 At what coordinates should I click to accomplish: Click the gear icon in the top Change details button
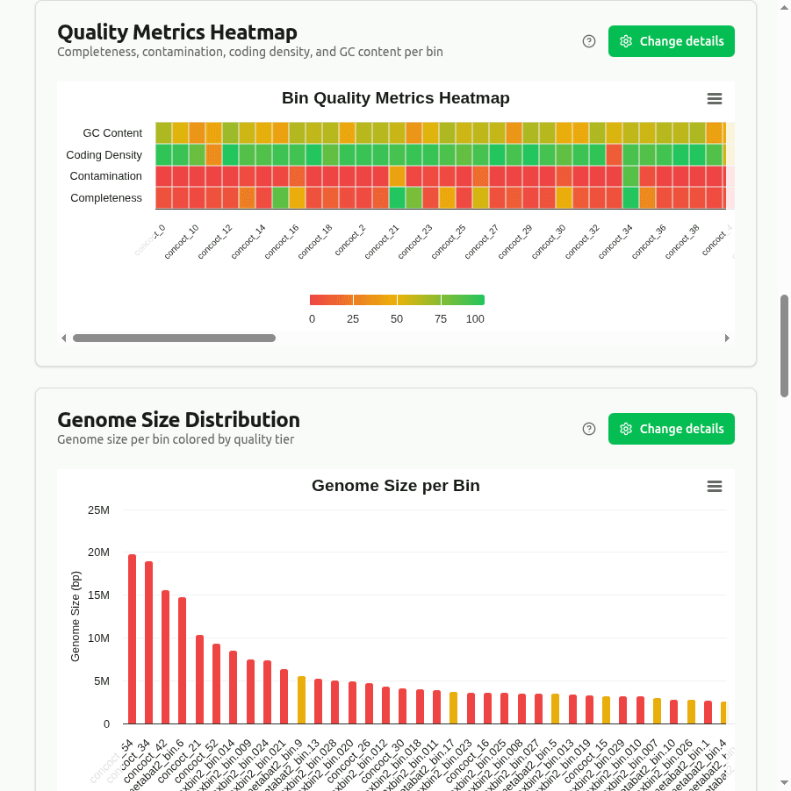[625, 40]
